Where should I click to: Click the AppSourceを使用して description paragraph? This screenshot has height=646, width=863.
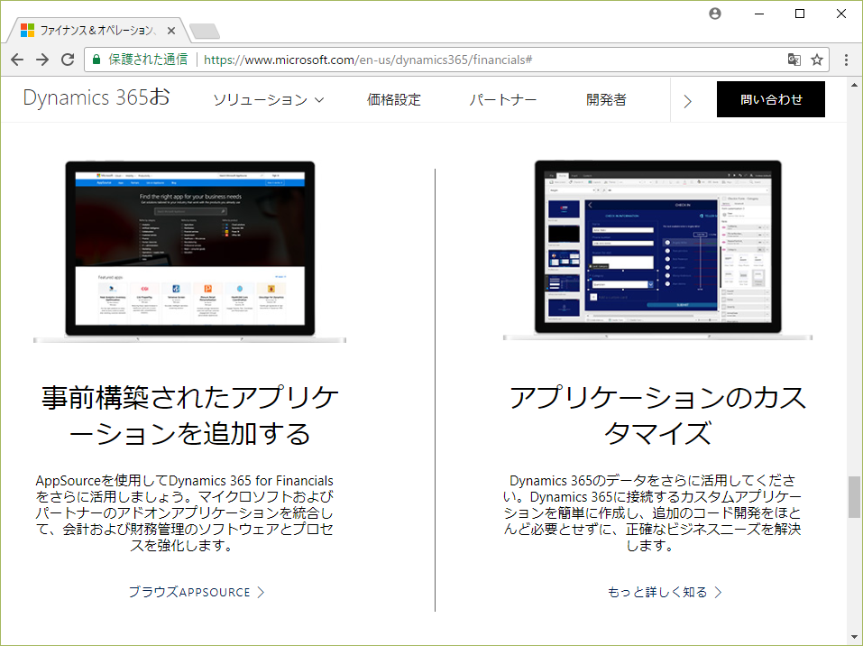184,512
